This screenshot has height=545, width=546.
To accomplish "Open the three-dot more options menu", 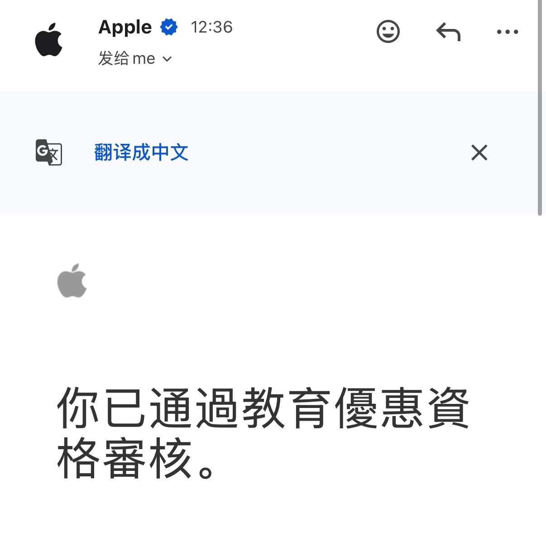I will pos(508,32).
